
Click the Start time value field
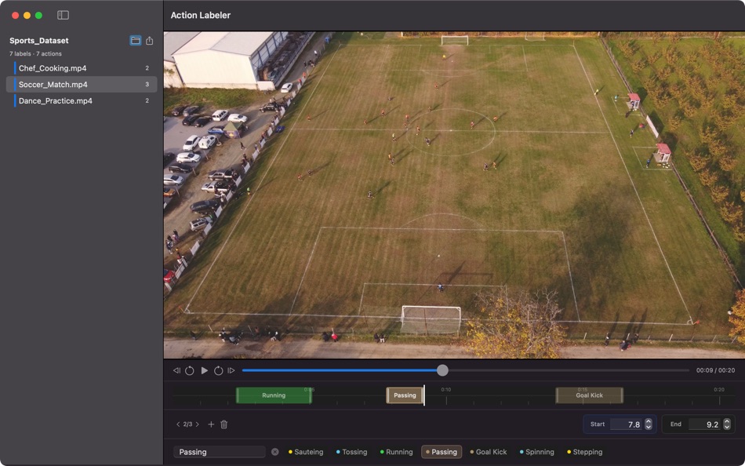pos(627,424)
